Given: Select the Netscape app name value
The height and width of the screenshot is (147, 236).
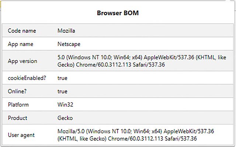Looking at the screenshot, I should point(69,44).
